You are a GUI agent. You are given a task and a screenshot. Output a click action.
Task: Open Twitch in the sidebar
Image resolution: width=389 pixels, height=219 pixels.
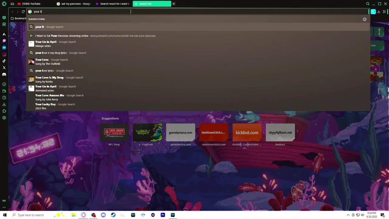point(4,41)
